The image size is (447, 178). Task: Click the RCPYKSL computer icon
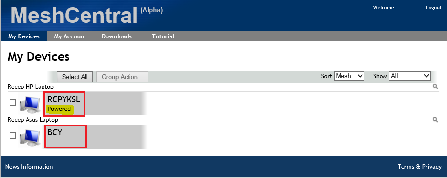tap(30, 105)
